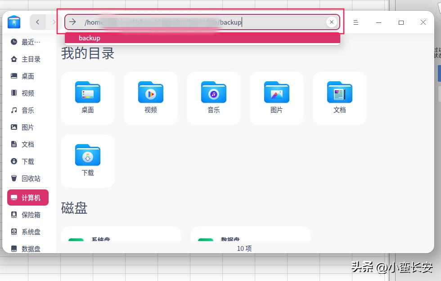441x281 pixels.
Task: Go to the 主目录 (Home) sidebar item
Action: (x=28, y=59)
